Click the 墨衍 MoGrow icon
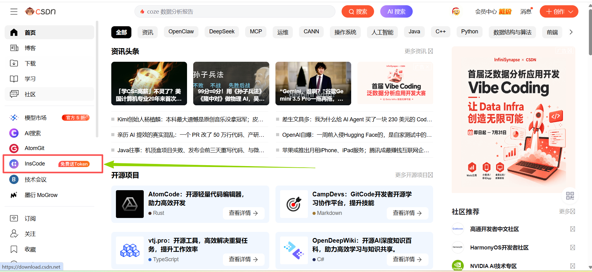Viewport: 592px width, 272px height. (x=14, y=195)
